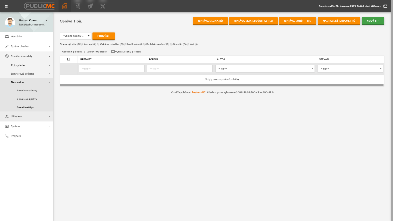Expand the Uživatelé chevron
The image size is (393, 221).
point(49,116)
